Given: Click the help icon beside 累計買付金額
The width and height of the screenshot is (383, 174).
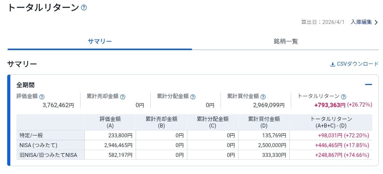Looking at the screenshot, I should tap(263, 97).
